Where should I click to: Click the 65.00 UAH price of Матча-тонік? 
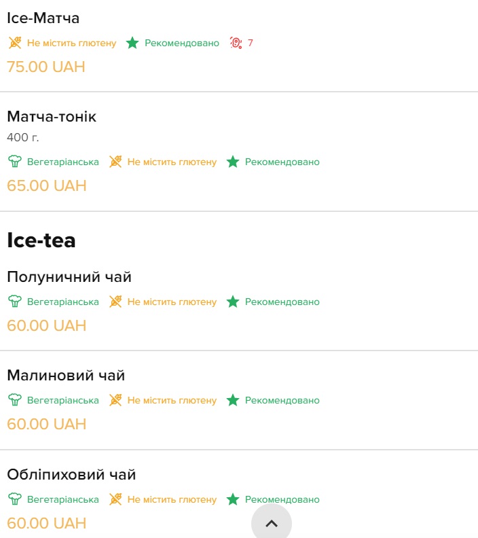point(47,185)
